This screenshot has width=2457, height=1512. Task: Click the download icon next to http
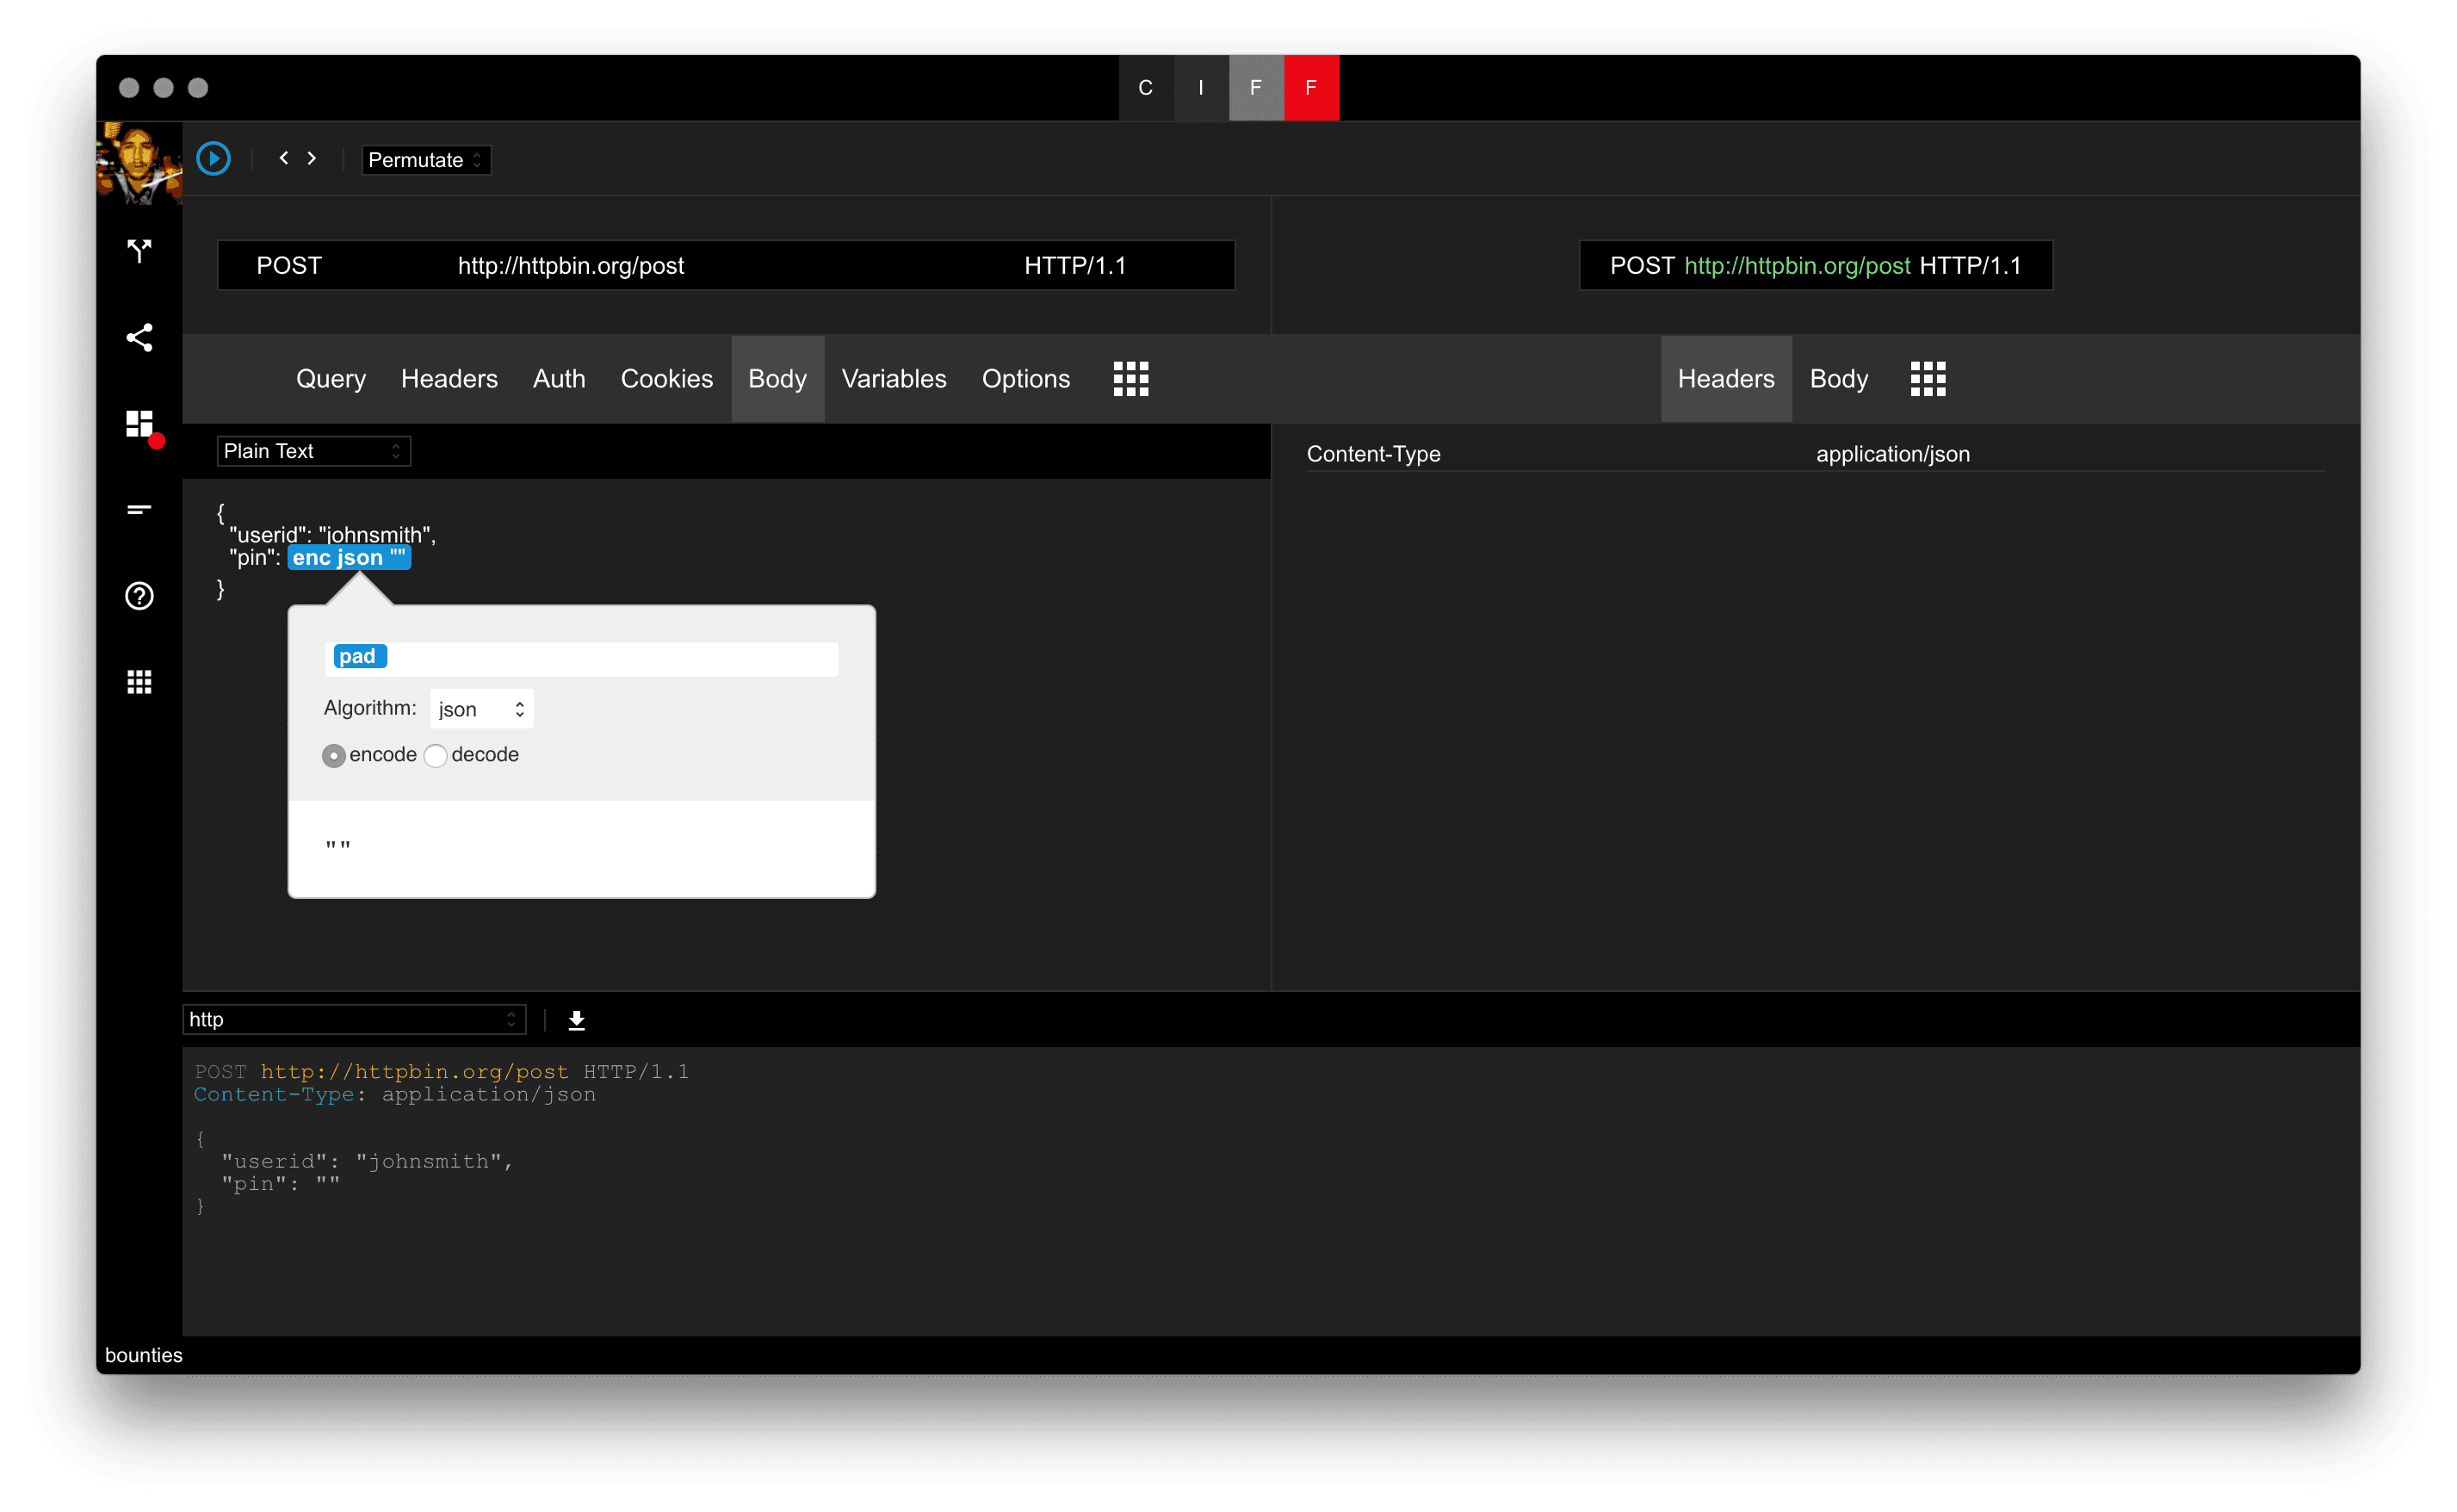coord(577,1020)
